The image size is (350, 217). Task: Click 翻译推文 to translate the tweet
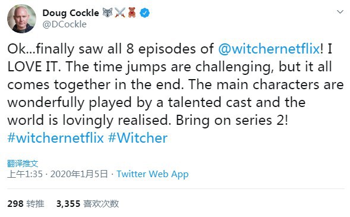coord(23,163)
